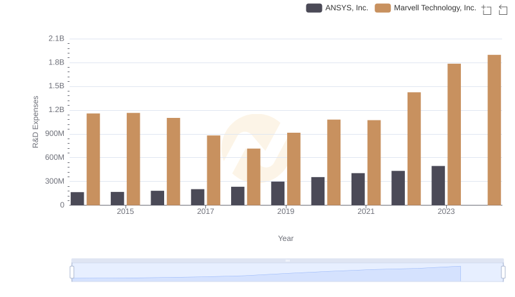Click the ANSYS bar for 2020

coord(318,191)
